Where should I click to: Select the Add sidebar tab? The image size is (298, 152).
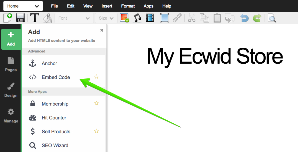point(11,39)
